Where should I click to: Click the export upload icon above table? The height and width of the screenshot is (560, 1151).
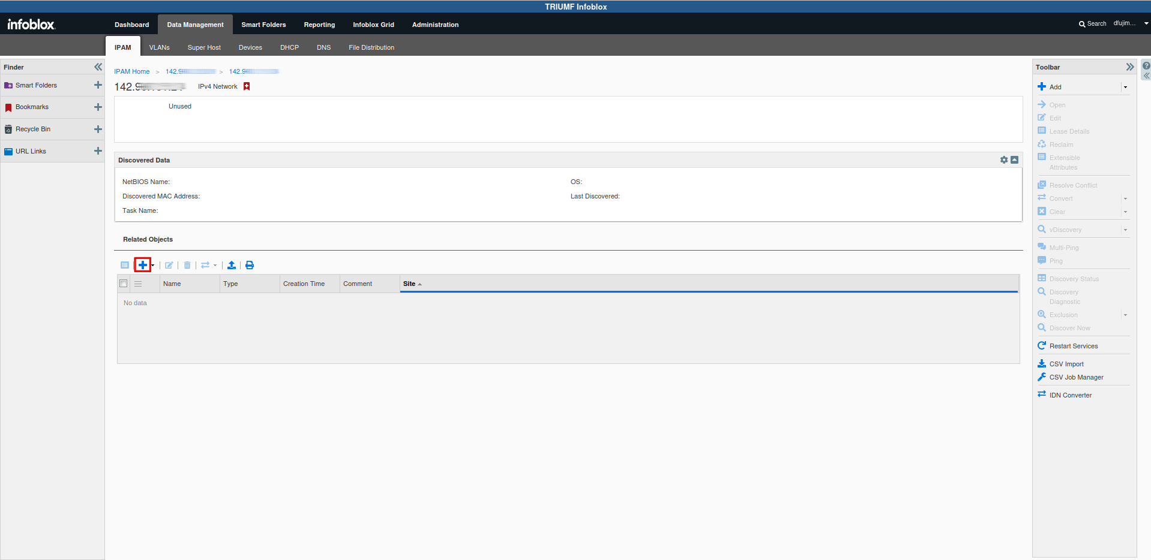232,265
